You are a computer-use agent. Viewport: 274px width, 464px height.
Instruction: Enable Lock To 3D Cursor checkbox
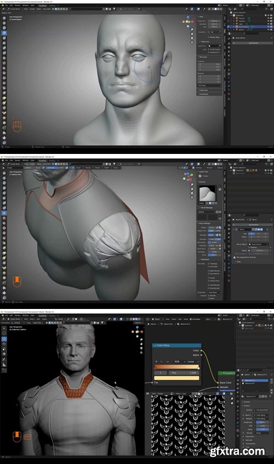pos(209,49)
